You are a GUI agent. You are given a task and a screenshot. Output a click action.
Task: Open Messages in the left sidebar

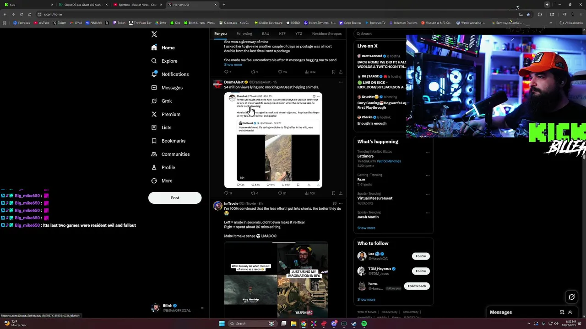point(167,88)
